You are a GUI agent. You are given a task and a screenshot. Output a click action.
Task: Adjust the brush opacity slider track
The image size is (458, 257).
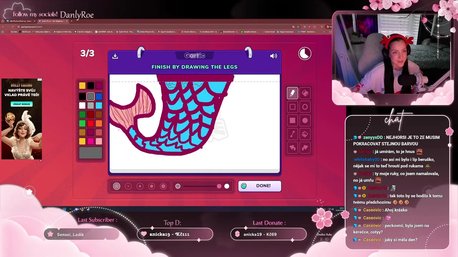tap(202, 186)
